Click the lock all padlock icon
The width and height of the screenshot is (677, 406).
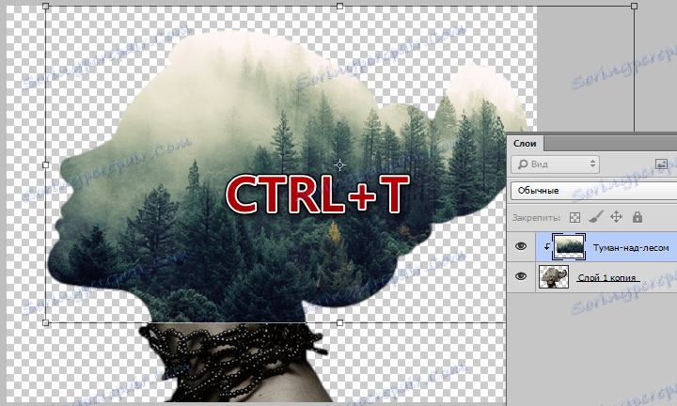pos(638,217)
